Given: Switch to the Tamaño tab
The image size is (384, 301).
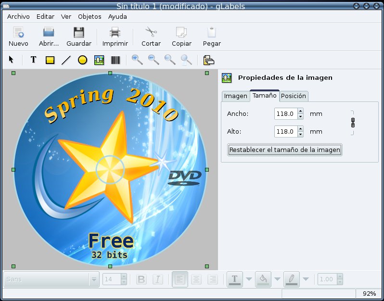Looking at the screenshot, I should 265,95.
